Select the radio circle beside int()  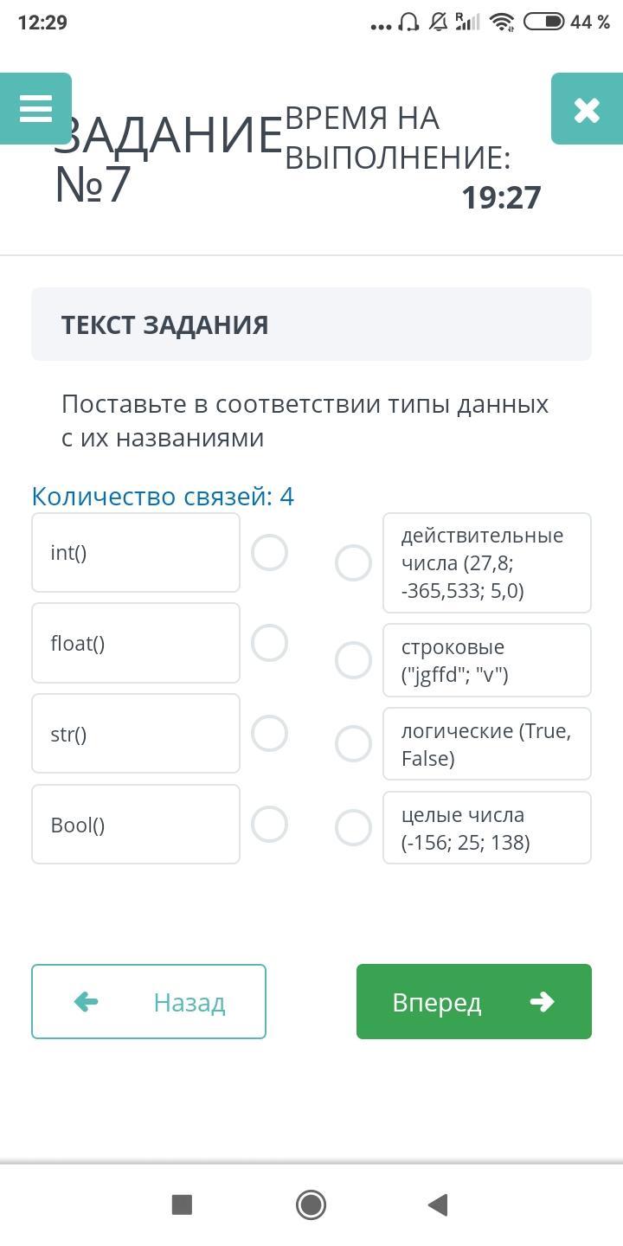[x=269, y=553]
